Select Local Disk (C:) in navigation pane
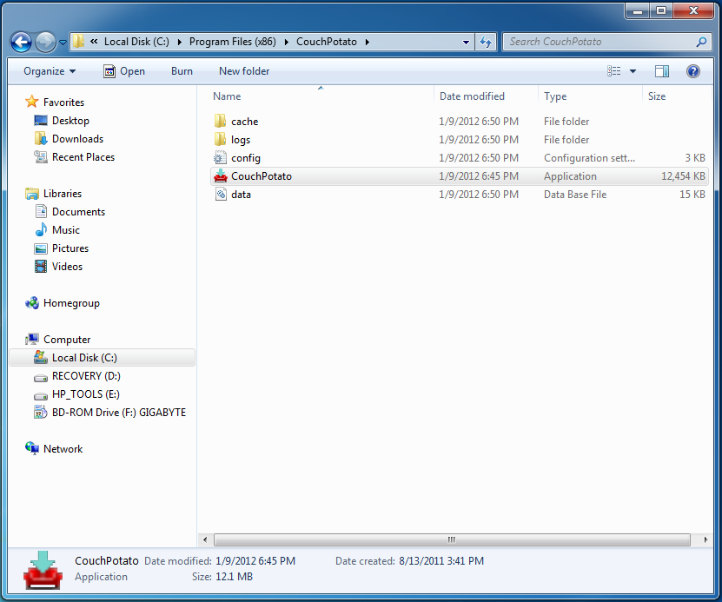This screenshot has width=722, height=602. coord(103,358)
